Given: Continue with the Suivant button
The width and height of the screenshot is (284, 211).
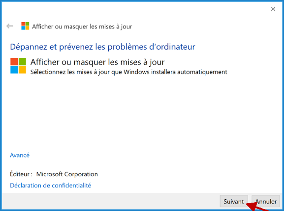Looking at the screenshot, I should (234, 201).
